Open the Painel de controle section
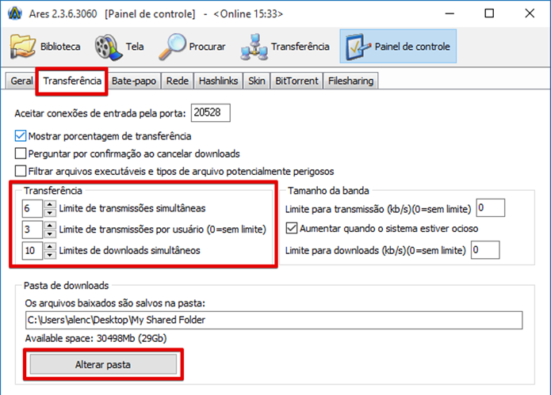The width and height of the screenshot is (551, 395). [398, 46]
